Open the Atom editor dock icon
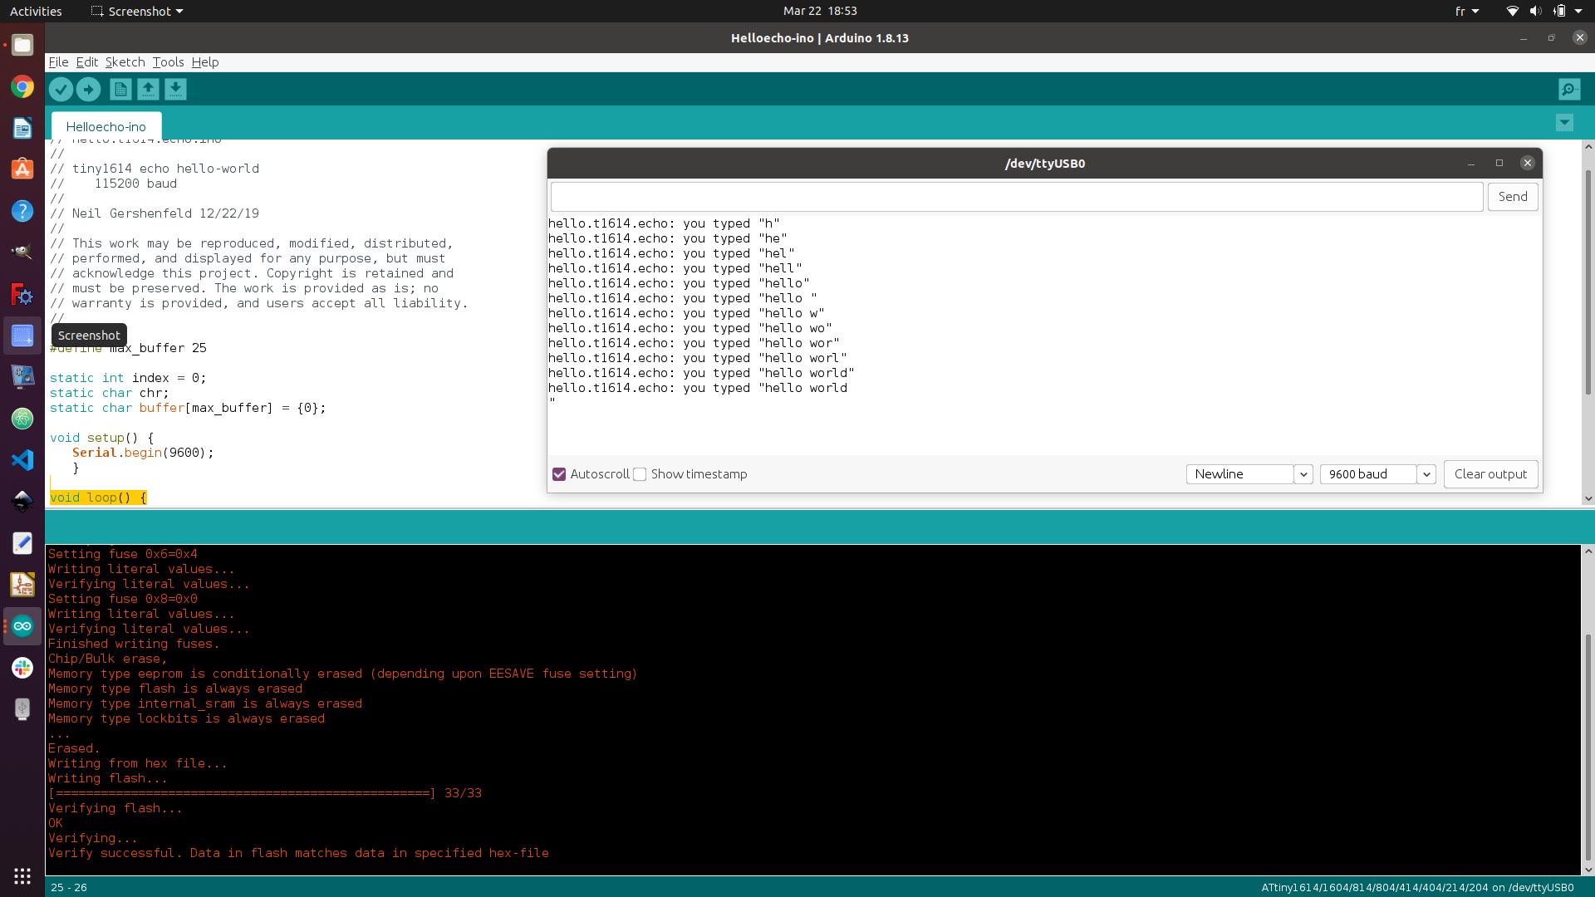 point(22,419)
